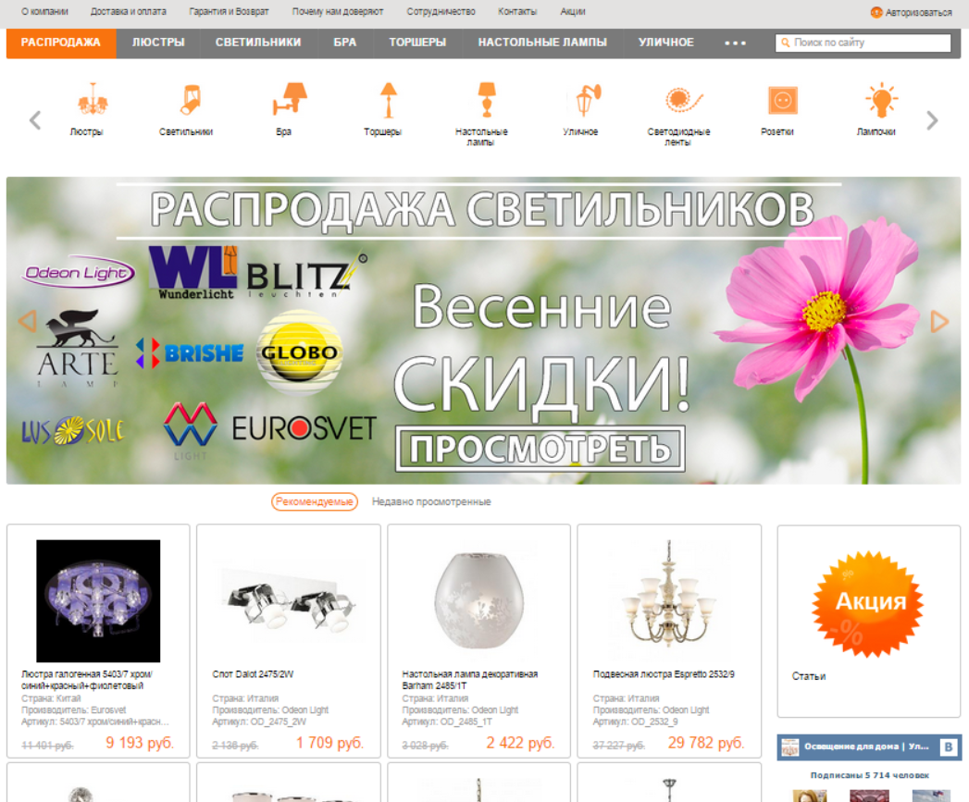Open the Barham 2485/1T lamp thumbnail
Viewport: 969px width, 802px height.
click(x=478, y=601)
